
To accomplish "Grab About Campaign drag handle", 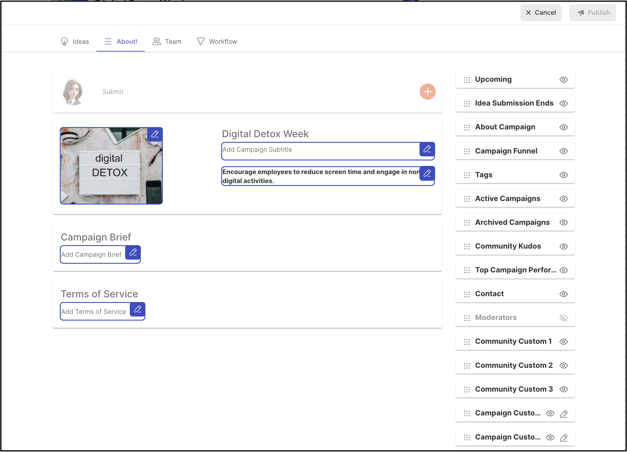I will pos(467,127).
